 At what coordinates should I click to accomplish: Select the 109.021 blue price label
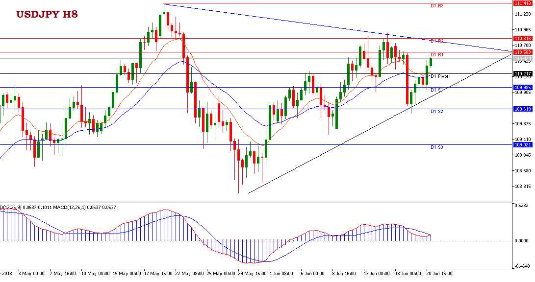522,145
